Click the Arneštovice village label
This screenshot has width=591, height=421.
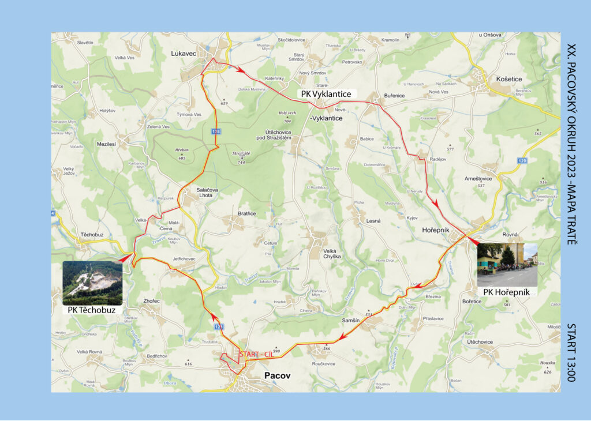click(x=478, y=178)
